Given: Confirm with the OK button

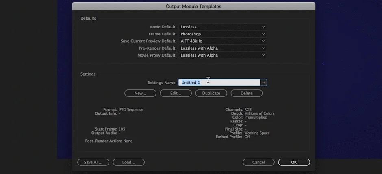Looking at the screenshot, I should 294,162.
